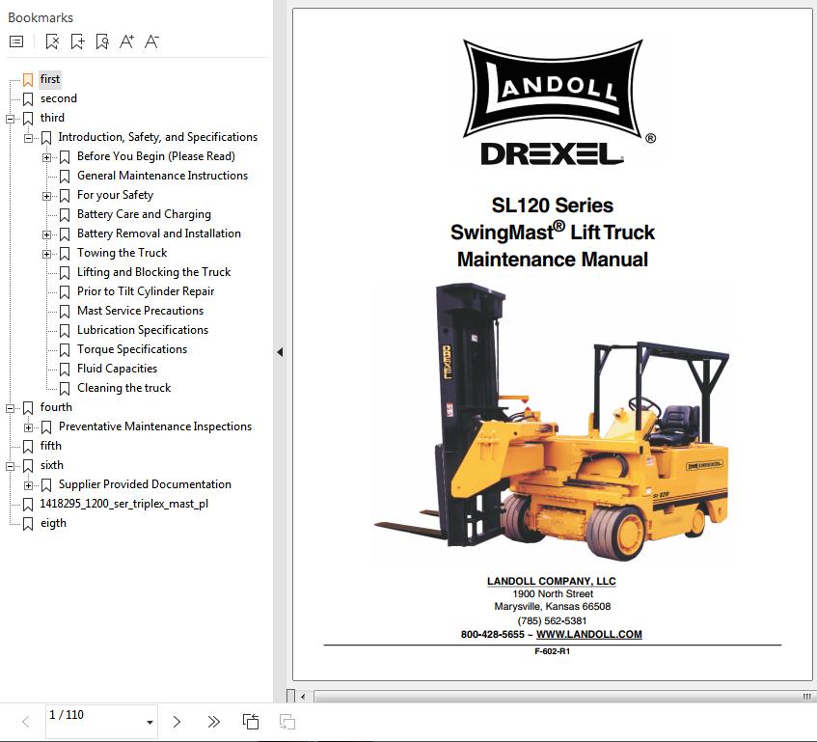This screenshot has height=742, width=817.
Task: Expand 'Before You Begin (Please Read)' node
Action: pyautogui.click(x=47, y=157)
